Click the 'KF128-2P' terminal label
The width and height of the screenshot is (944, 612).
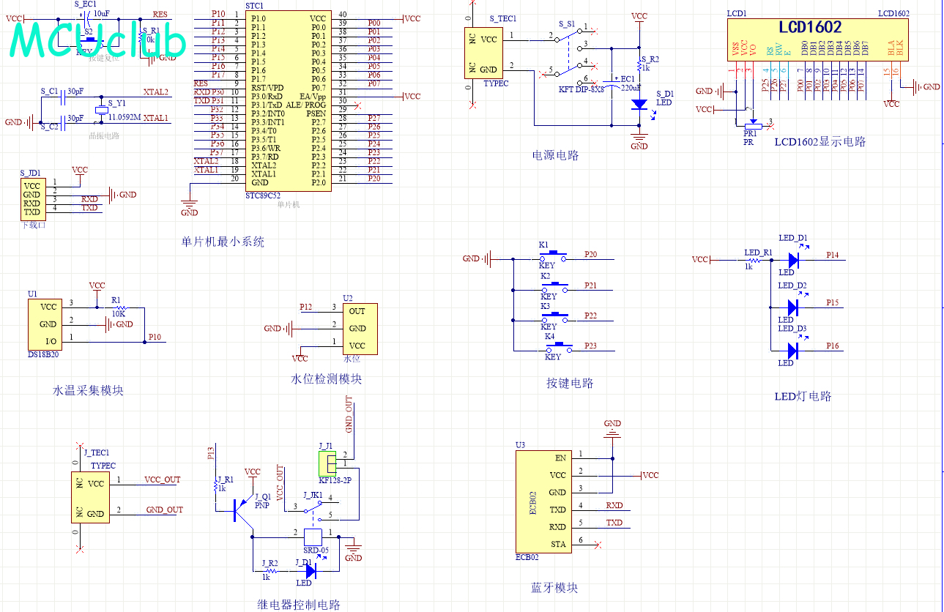pos(334,481)
